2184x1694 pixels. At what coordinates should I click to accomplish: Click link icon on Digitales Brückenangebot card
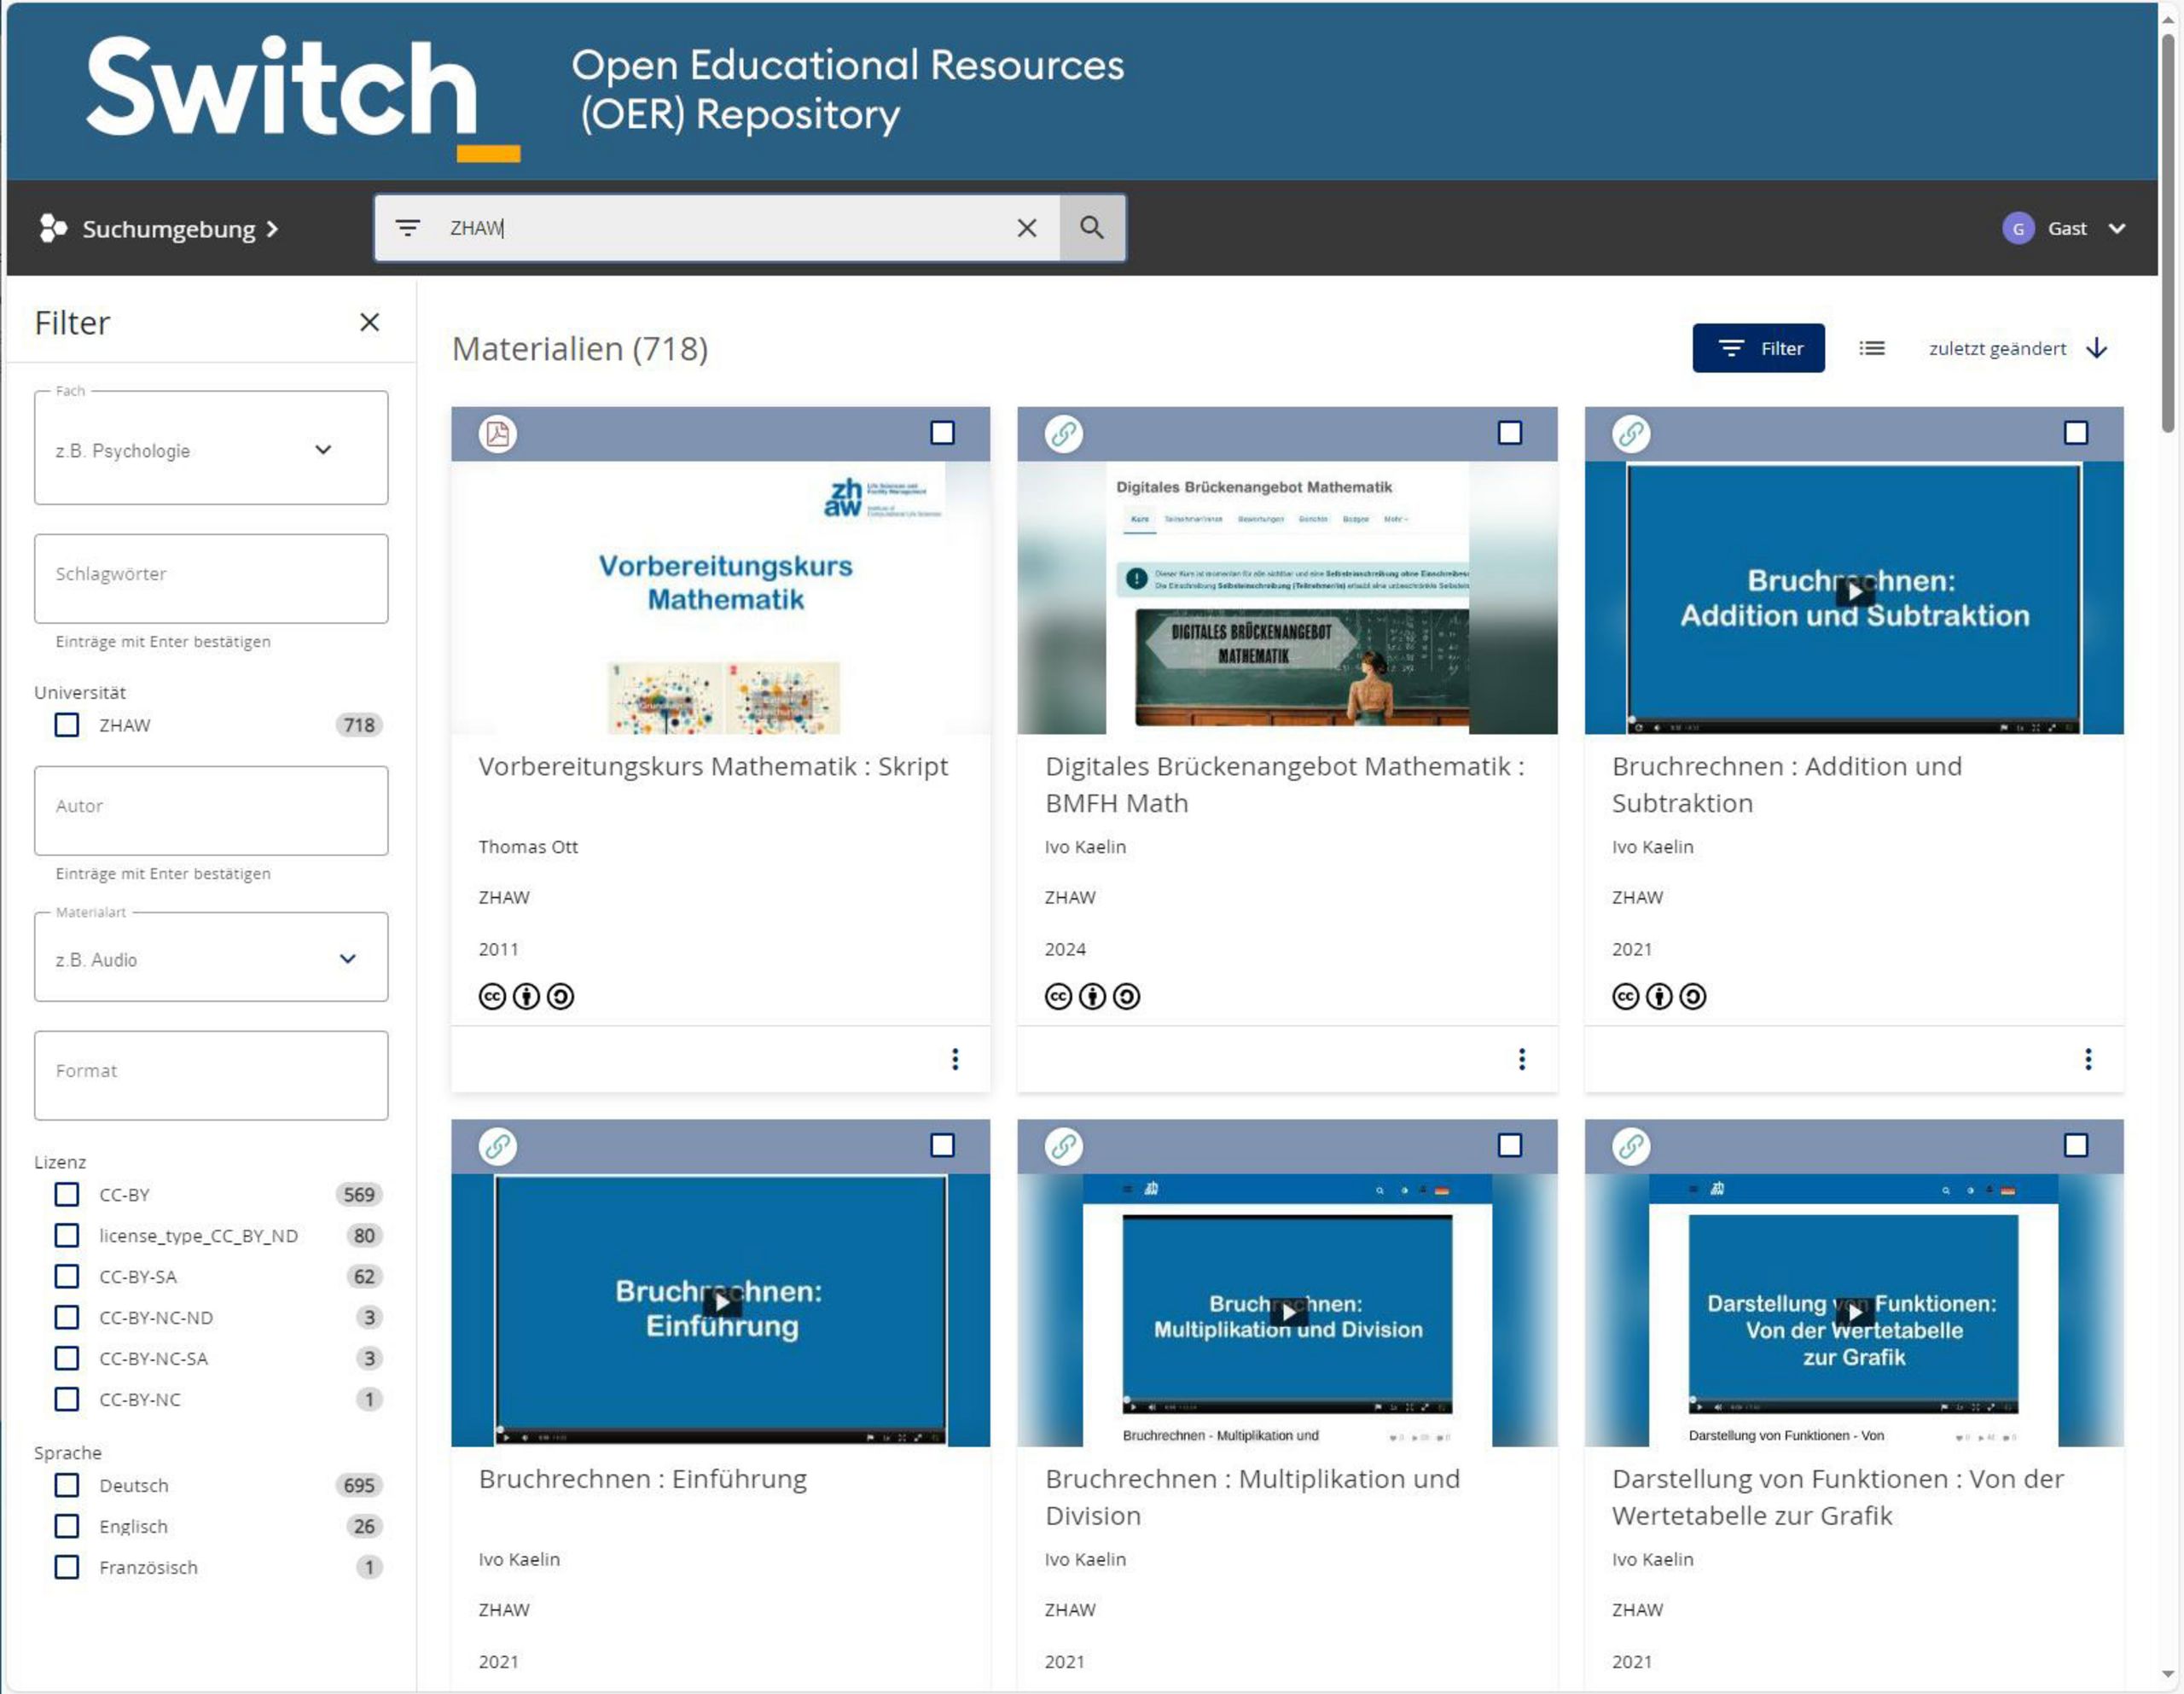point(1064,434)
